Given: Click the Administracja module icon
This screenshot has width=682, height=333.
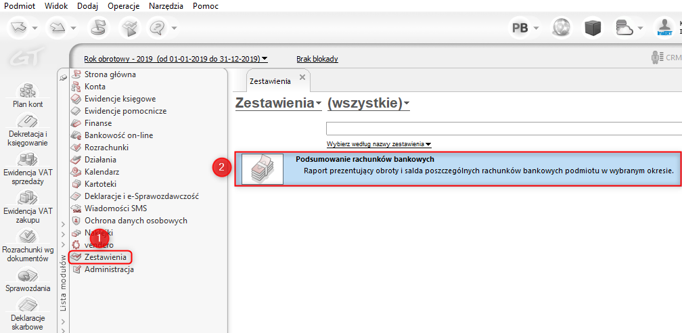Looking at the screenshot, I should coord(76,269).
